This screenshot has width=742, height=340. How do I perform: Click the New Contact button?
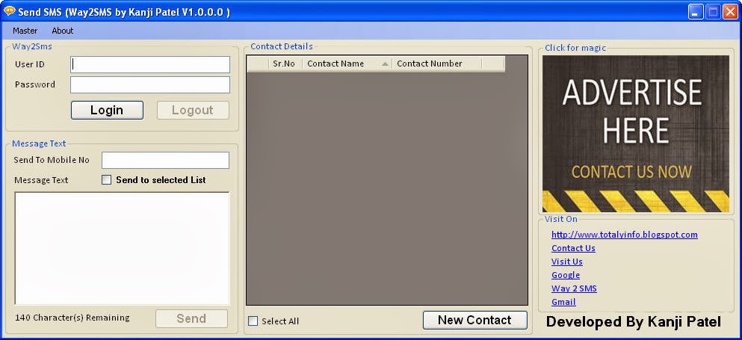coord(474,320)
